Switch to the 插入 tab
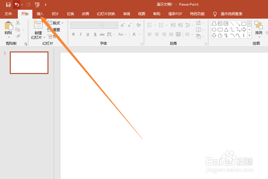Screen dimensions: 268x179 coord(40,14)
